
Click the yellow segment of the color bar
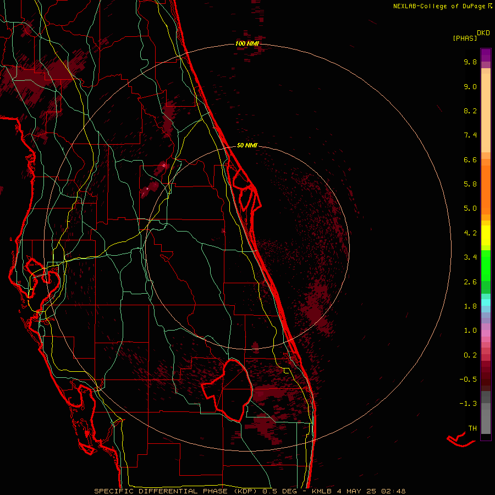coord(486,235)
